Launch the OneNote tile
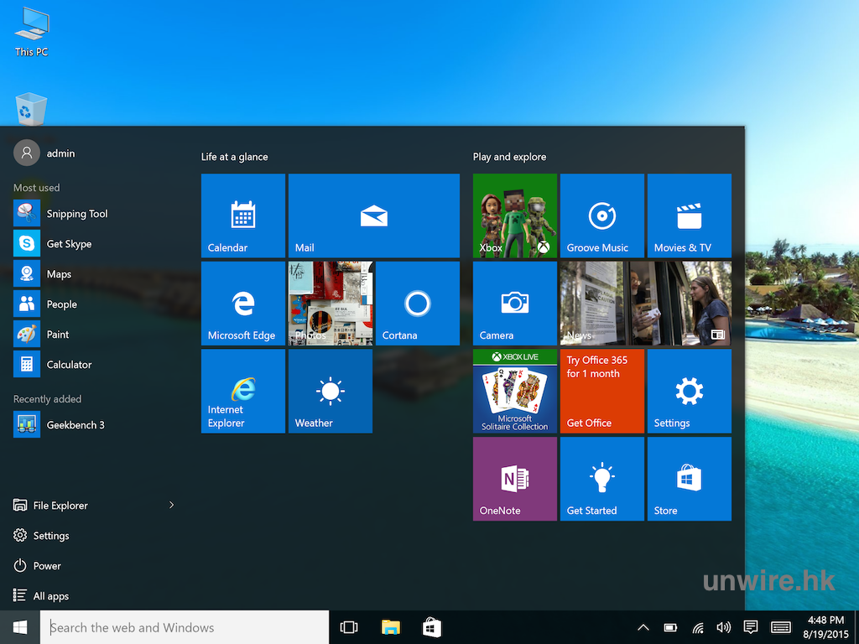The width and height of the screenshot is (859, 644). coord(515,479)
